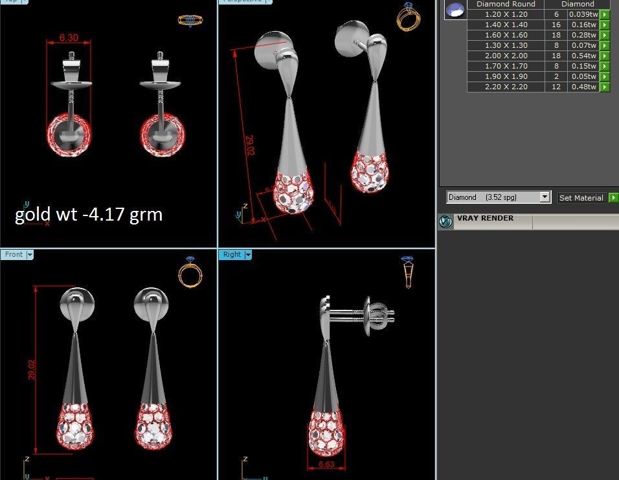Click the quantity 2 cell for 1.90 stones
Image resolution: width=619 pixels, height=480 pixels.
[556, 76]
